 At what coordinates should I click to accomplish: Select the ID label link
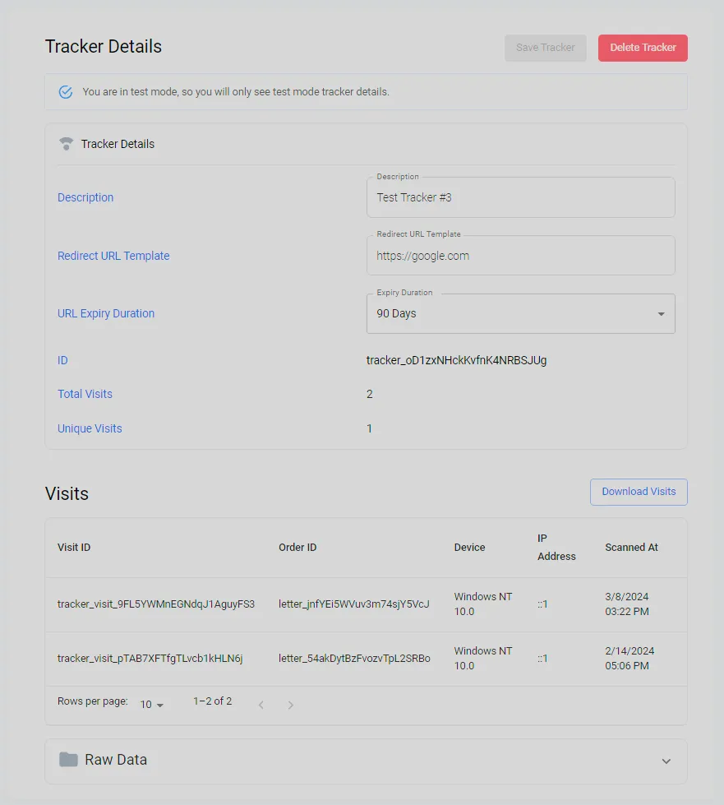[62, 360]
